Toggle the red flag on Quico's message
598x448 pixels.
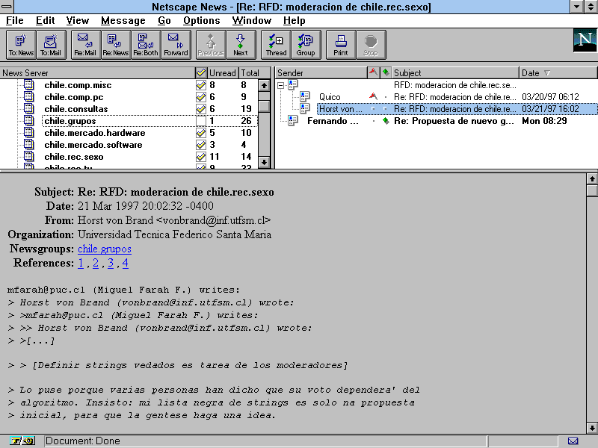[373, 97]
